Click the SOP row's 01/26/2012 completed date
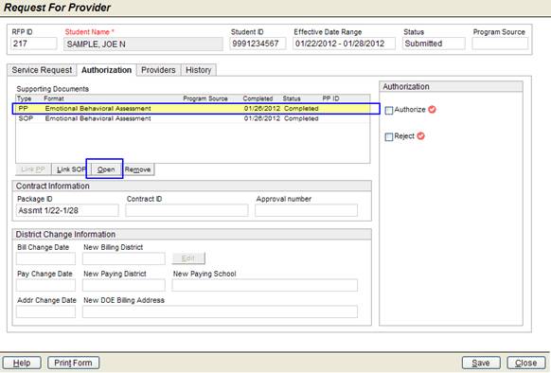Screen dimensions: 551x373 [262, 118]
